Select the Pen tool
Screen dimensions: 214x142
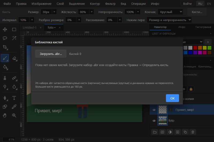pyautogui.click(x=5, y=98)
